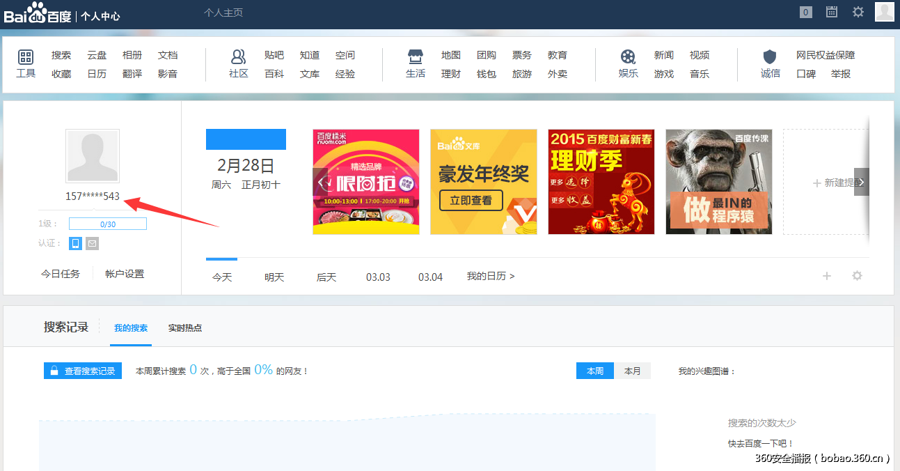Open 云盘 cloud drive link
The height and width of the screenshot is (471, 900).
pyautogui.click(x=97, y=55)
